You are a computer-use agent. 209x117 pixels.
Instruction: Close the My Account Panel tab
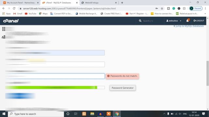click(x=38, y=3)
